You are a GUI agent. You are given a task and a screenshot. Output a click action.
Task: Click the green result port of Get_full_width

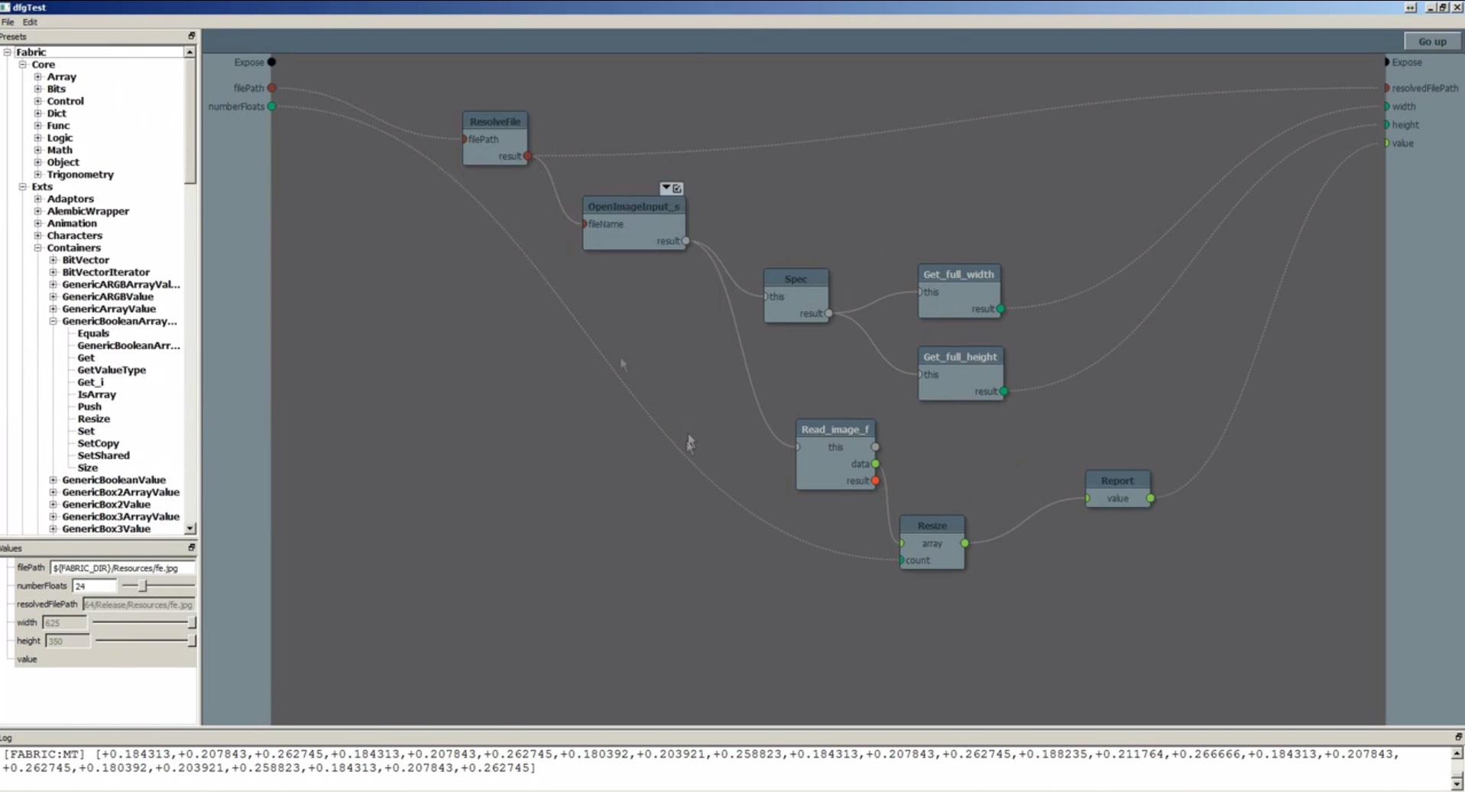pyautogui.click(x=1000, y=309)
